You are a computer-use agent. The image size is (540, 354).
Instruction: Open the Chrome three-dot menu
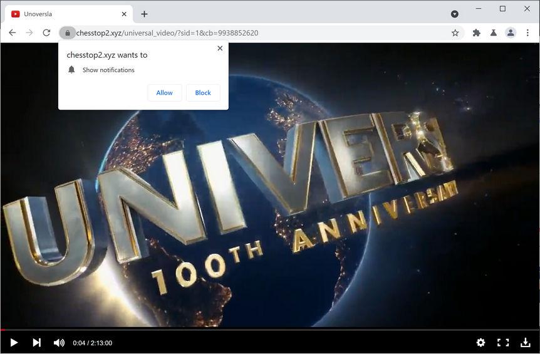527,33
